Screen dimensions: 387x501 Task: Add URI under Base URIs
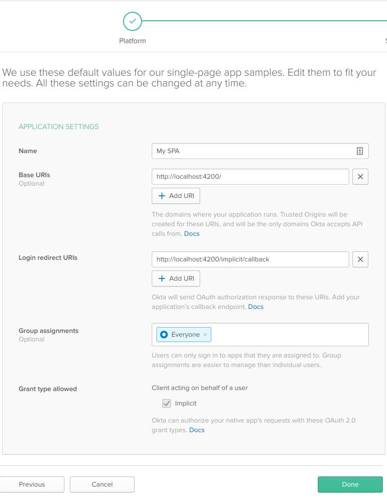coord(176,196)
